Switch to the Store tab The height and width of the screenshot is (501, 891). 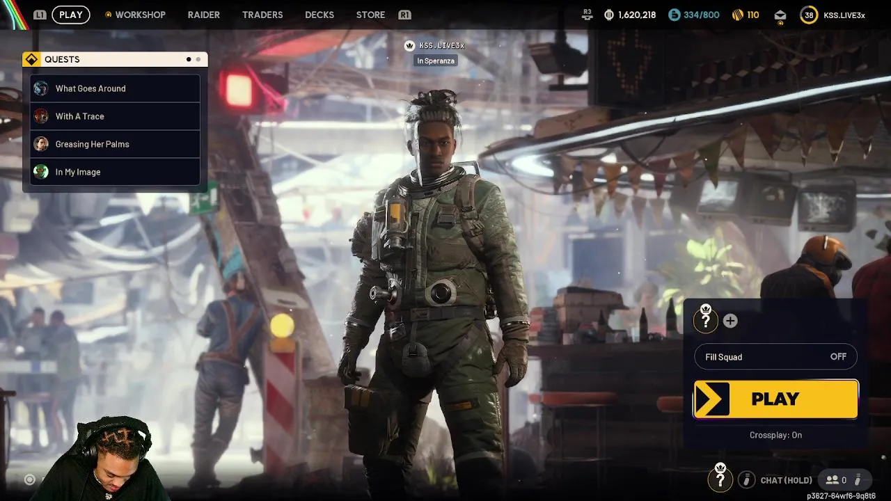click(x=370, y=15)
